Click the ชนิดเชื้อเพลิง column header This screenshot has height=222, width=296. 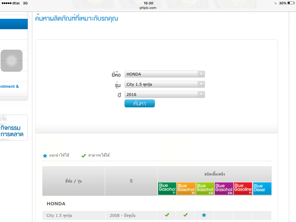[x=215, y=174]
